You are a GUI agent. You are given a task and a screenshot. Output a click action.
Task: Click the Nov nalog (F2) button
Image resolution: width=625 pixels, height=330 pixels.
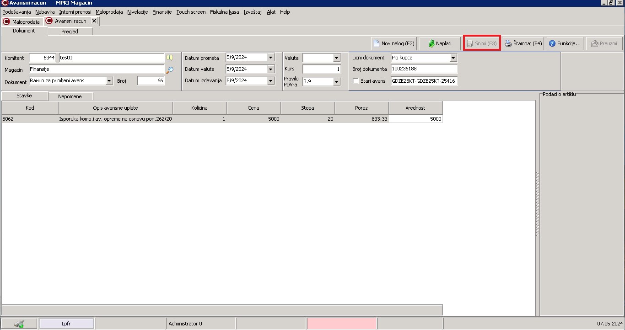394,43
